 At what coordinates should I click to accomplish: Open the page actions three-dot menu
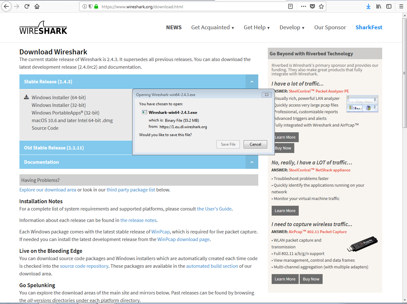point(303,6)
